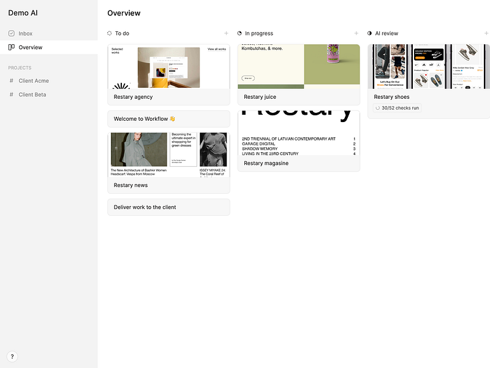Click the Restary agency preview thumbnail
Screen dimensions: 490x368
169,67
